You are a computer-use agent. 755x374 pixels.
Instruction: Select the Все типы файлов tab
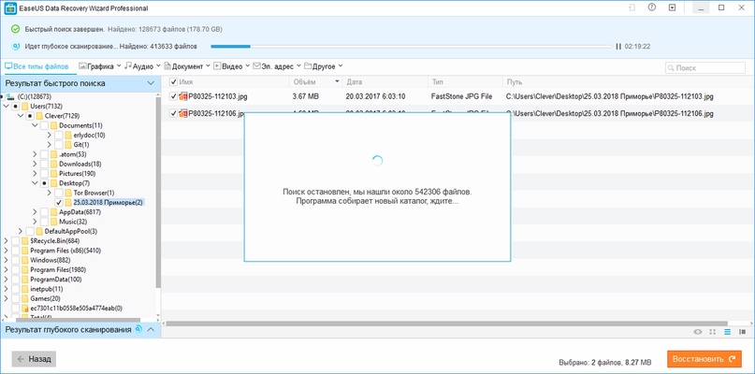pyautogui.click(x=37, y=66)
